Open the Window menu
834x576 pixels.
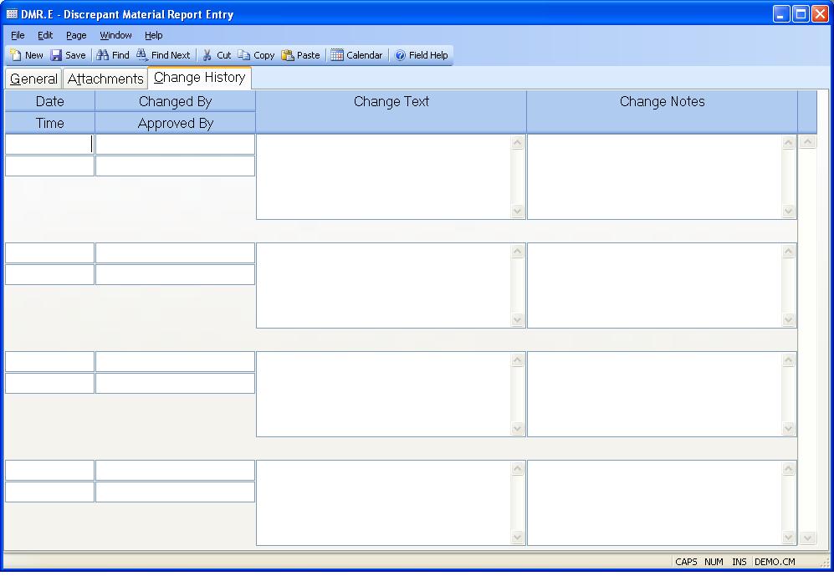(115, 35)
